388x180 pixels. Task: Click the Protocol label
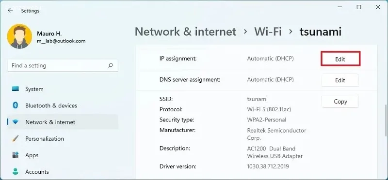(x=171, y=109)
